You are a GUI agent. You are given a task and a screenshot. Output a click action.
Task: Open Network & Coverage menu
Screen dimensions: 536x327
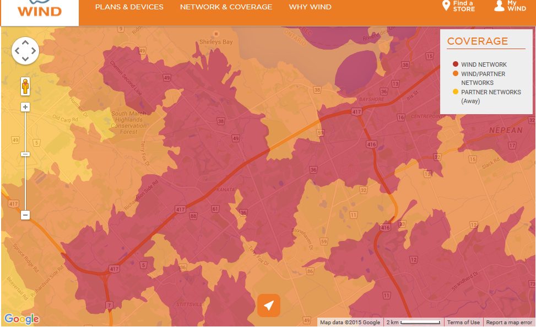point(226,7)
